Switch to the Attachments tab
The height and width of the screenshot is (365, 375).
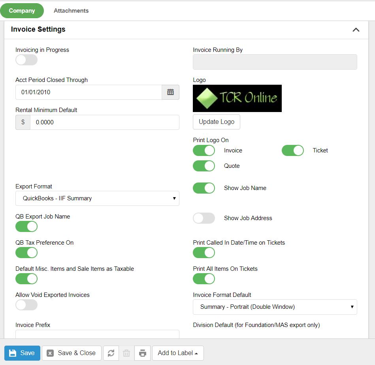pyautogui.click(x=71, y=11)
